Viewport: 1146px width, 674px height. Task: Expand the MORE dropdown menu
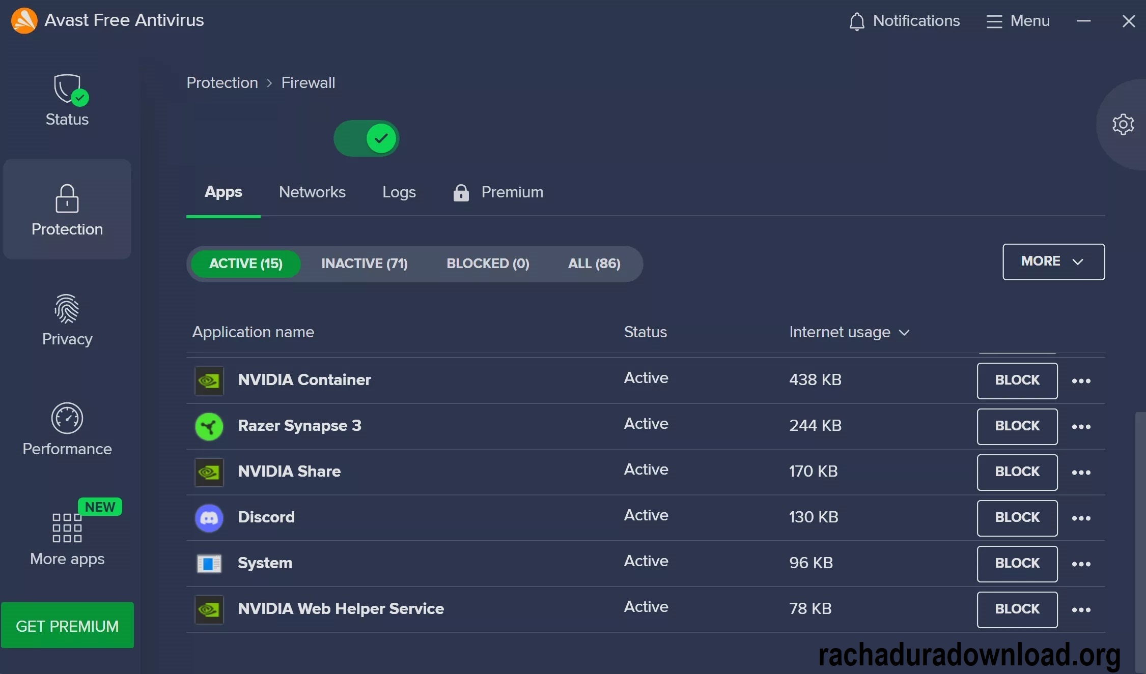pyautogui.click(x=1053, y=261)
